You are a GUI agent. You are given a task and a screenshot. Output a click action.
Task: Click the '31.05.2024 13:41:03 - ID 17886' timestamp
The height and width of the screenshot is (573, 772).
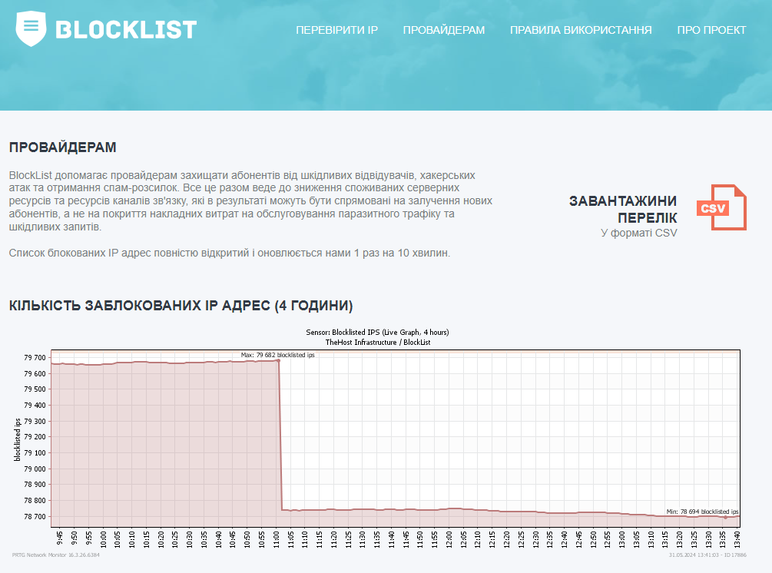coord(707,555)
